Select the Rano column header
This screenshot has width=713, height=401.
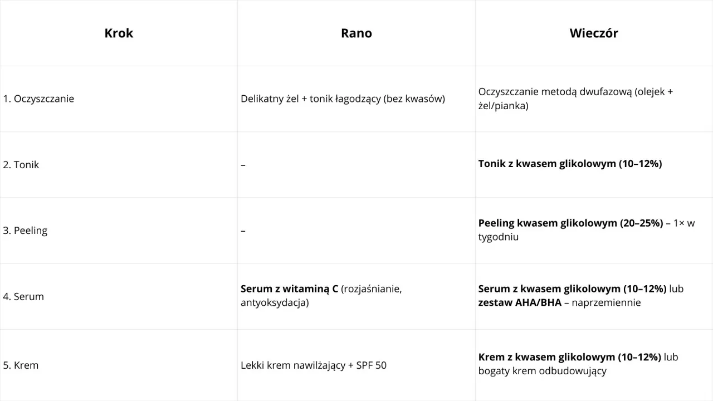pos(356,33)
